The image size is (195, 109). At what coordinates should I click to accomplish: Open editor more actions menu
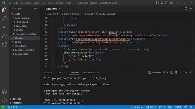click(191, 8)
